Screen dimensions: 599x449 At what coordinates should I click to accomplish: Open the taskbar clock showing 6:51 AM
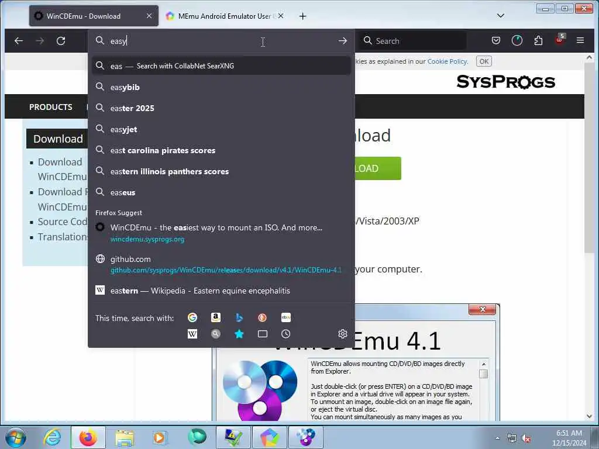pyautogui.click(x=569, y=438)
